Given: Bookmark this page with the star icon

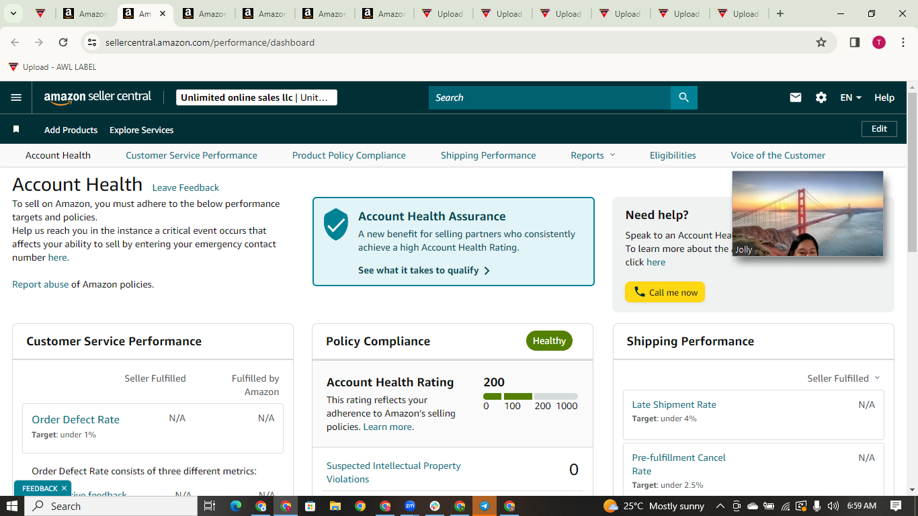Looking at the screenshot, I should tap(821, 42).
